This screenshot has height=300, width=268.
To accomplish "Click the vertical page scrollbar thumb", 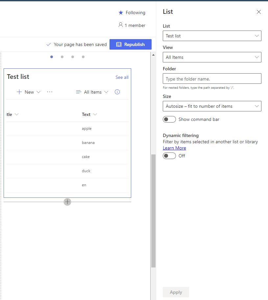I will [x=153, y=211].
